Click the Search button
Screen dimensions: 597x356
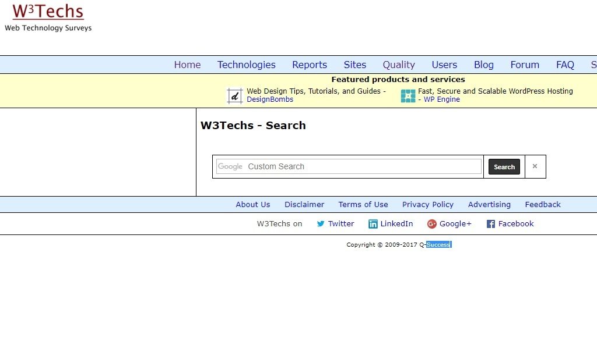click(x=504, y=167)
